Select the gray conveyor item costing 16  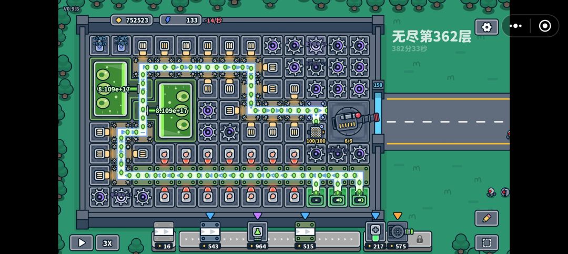(x=164, y=236)
